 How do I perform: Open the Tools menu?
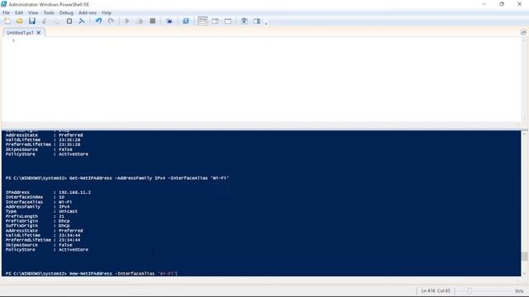click(49, 12)
